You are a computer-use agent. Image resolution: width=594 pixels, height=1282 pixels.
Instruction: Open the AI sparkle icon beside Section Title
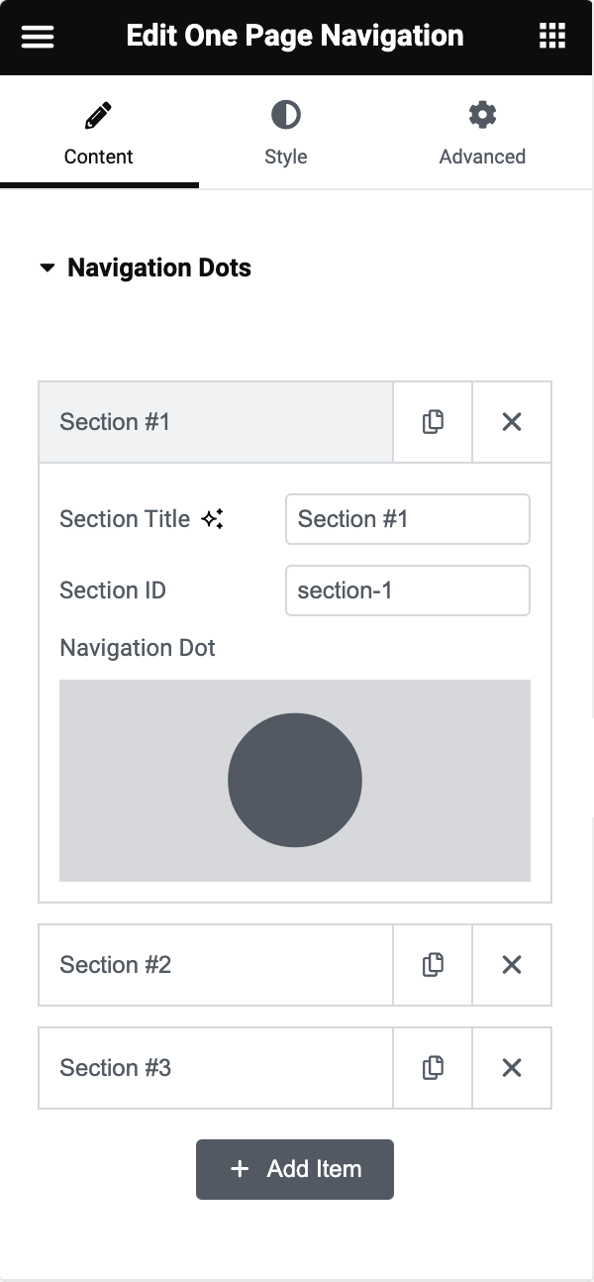pyautogui.click(x=211, y=516)
